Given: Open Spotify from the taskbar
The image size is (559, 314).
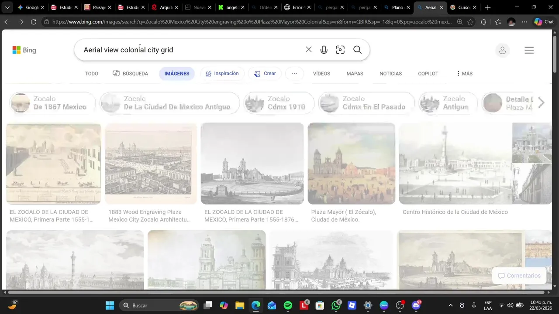Looking at the screenshot, I should click(x=288, y=305).
